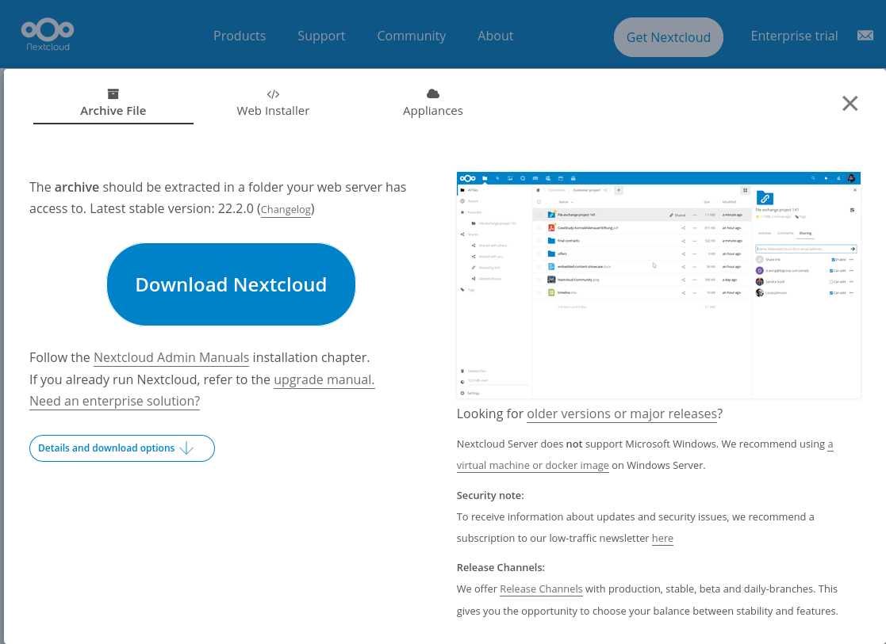Click the Nextcloud files screenshot thumbnail
This screenshot has height=644, width=886.
pos(658,285)
